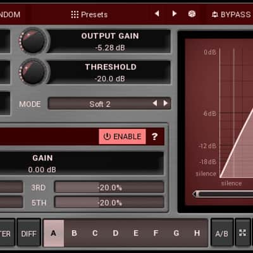Load next preset with right arrow
The height and width of the screenshot is (253, 253).
pyautogui.click(x=175, y=14)
